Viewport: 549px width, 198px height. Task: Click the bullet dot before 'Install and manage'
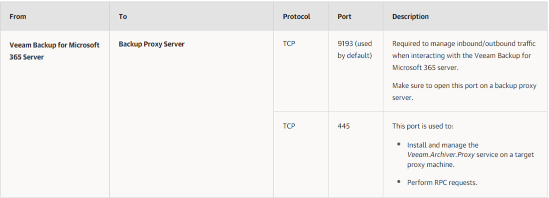tap(399, 144)
